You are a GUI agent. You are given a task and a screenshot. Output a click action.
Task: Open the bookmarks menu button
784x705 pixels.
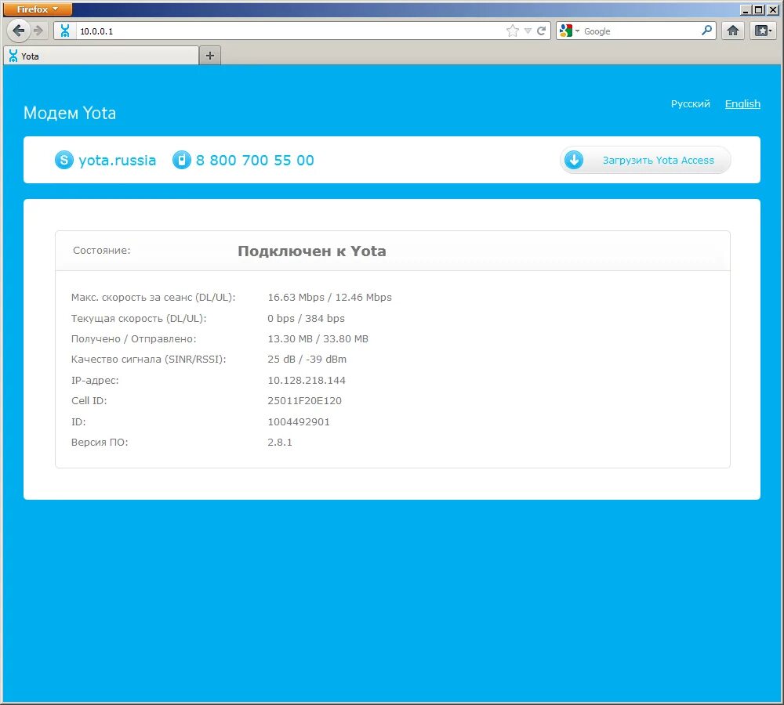click(763, 31)
